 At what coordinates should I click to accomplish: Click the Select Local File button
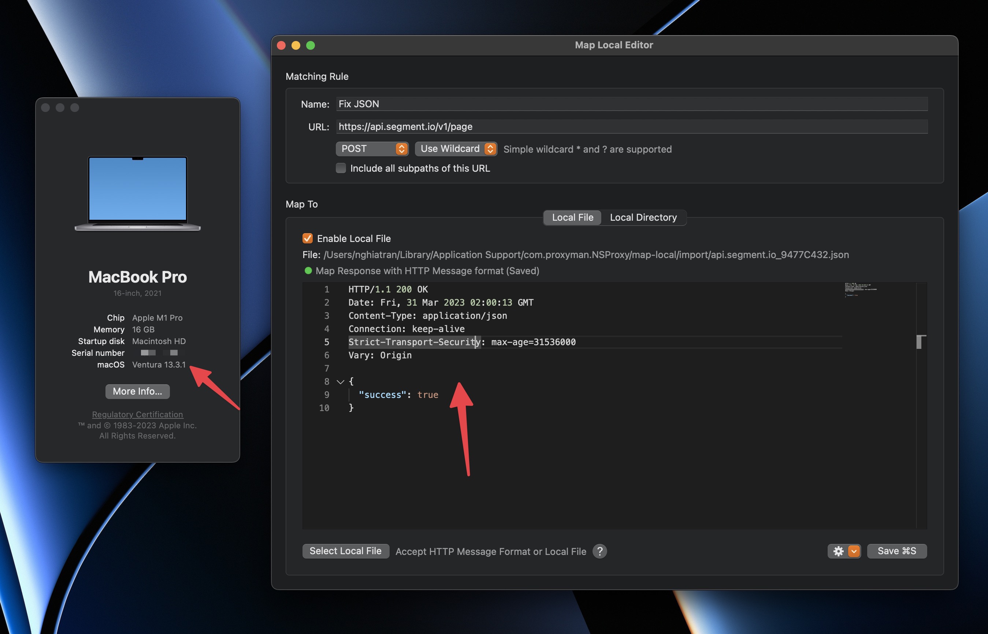[346, 551]
